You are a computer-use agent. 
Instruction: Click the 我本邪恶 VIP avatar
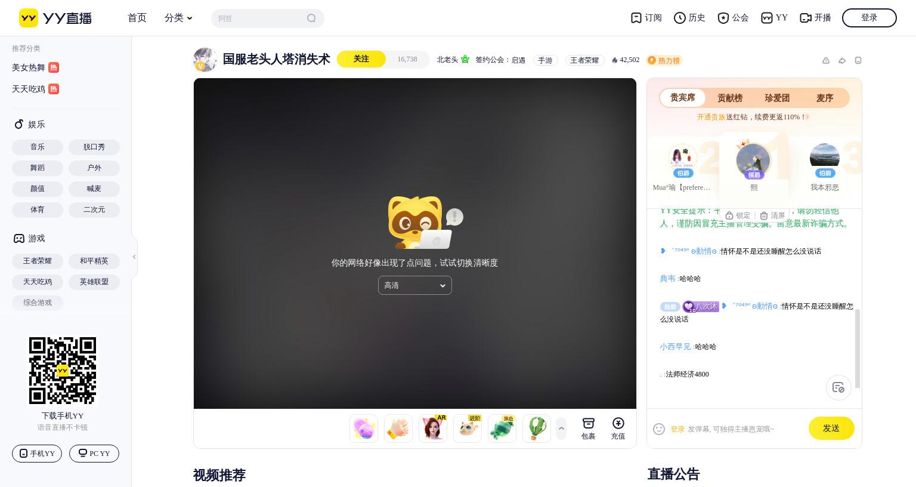(825, 159)
